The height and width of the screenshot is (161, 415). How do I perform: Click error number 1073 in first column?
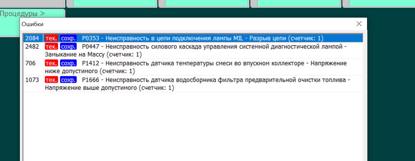[x=32, y=80]
